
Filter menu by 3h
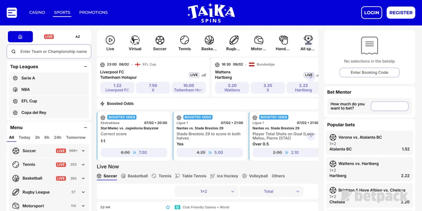(37, 138)
